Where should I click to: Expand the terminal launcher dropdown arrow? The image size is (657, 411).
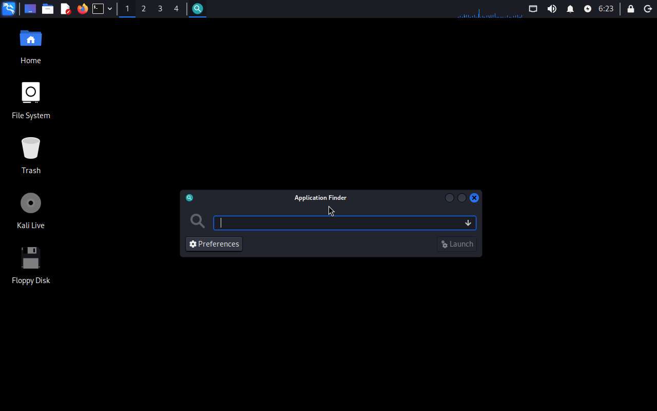pos(110,9)
